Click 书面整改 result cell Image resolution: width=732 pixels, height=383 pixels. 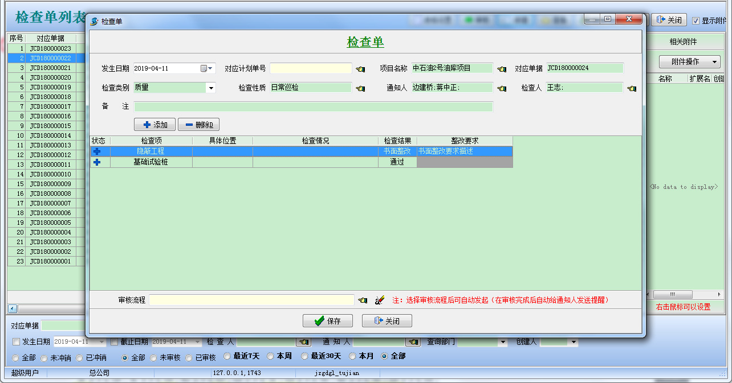[397, 151]
